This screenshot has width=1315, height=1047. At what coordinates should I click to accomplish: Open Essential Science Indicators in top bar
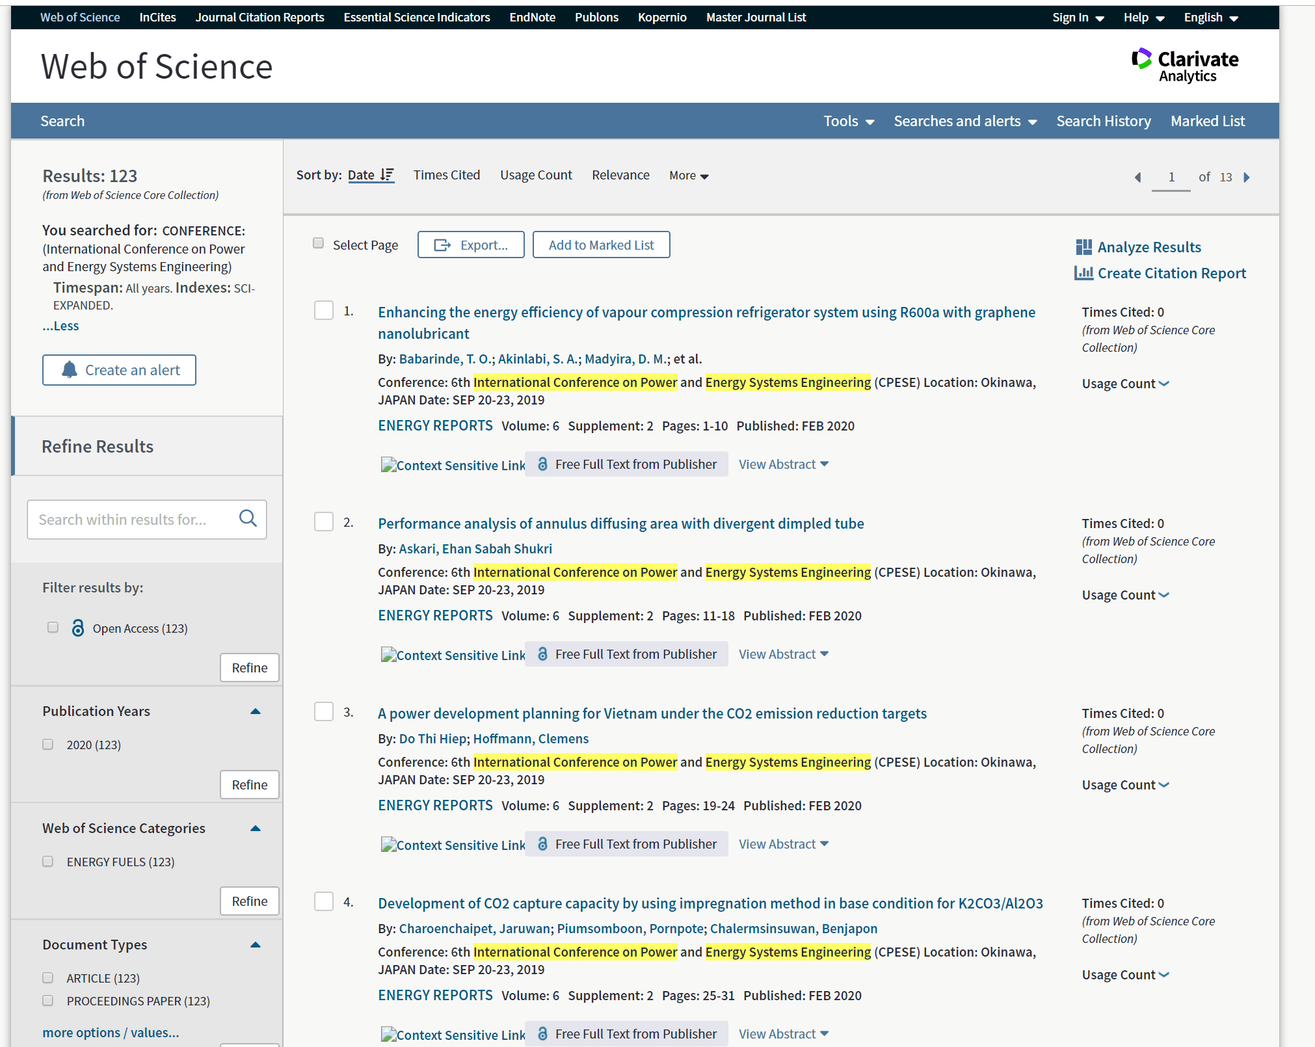pyautogui.click(x=417, y=18)
